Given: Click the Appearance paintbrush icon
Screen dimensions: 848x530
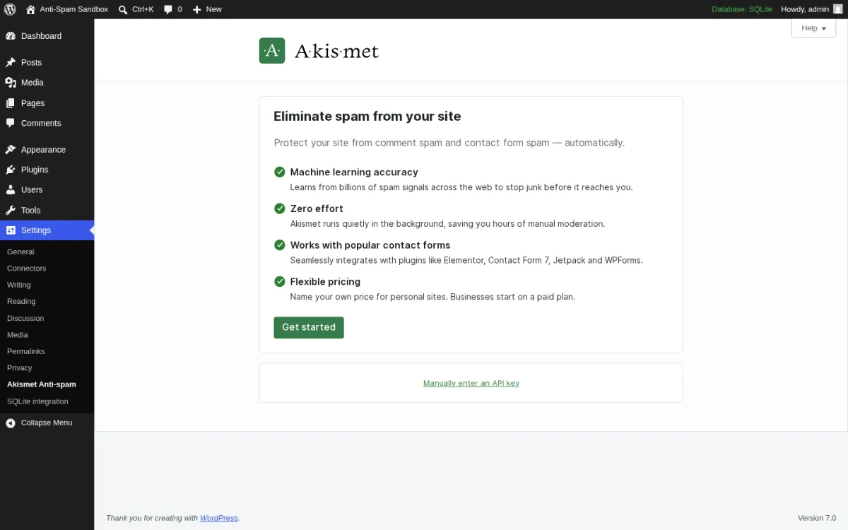Looking at the screenshot, I should coord(11,150).
